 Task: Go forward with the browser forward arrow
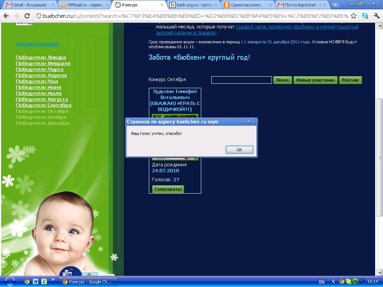click(16, 16)
